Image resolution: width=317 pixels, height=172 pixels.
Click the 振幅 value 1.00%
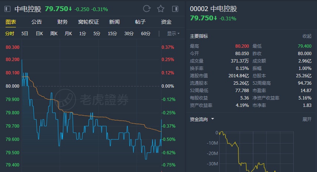[x=305, y=68]
